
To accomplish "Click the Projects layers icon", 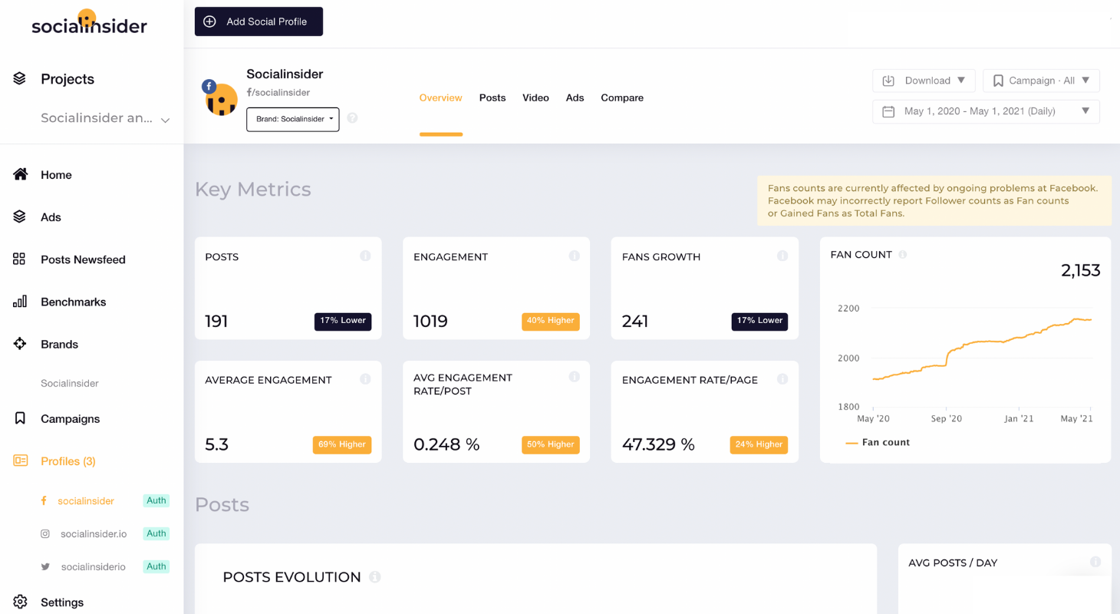I will [x=20, y=78].
